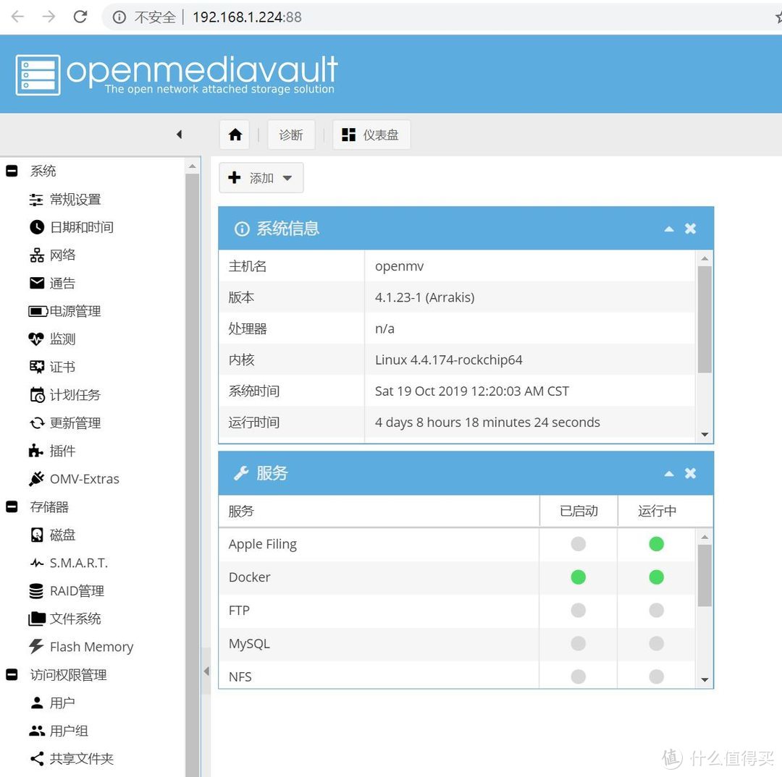
Task: Click the 用户组 group icon
Action: (x=37, y=731)
